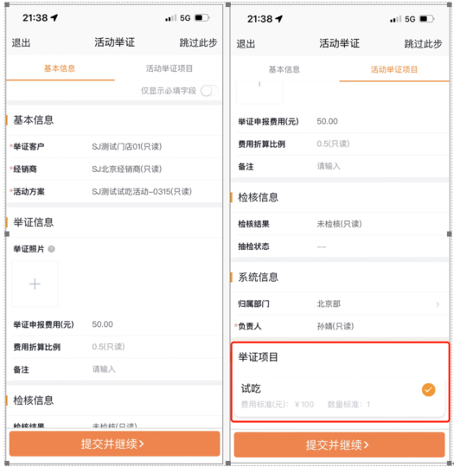Tap 提交并继续 button on right screen
The image size is (454, 467).
point(339,445)
